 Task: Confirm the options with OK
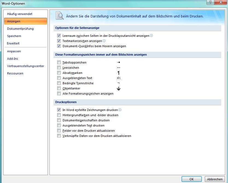(191, 179)
